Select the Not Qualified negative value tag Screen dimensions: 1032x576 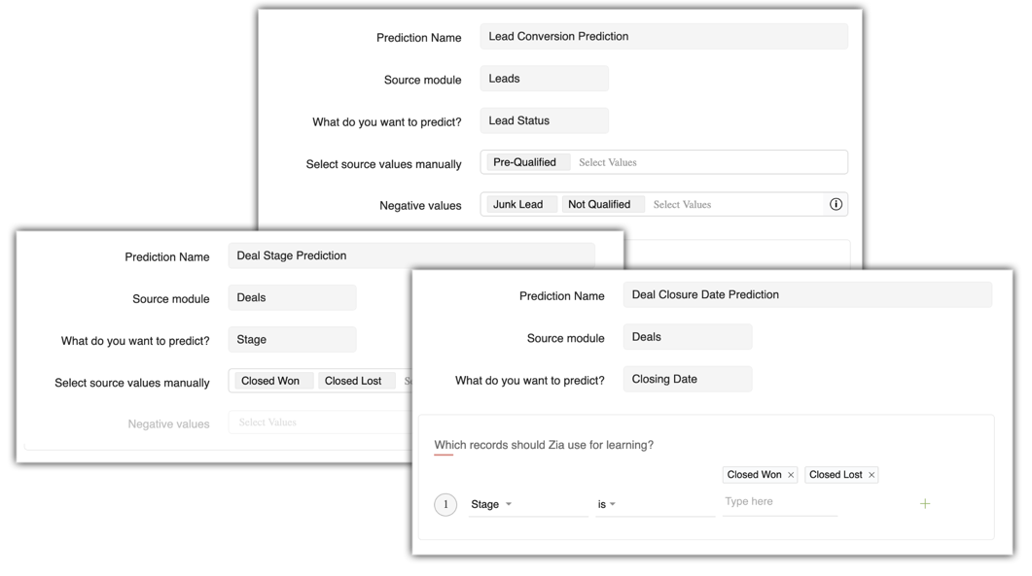pyautogui.click(x=599, y=204)
